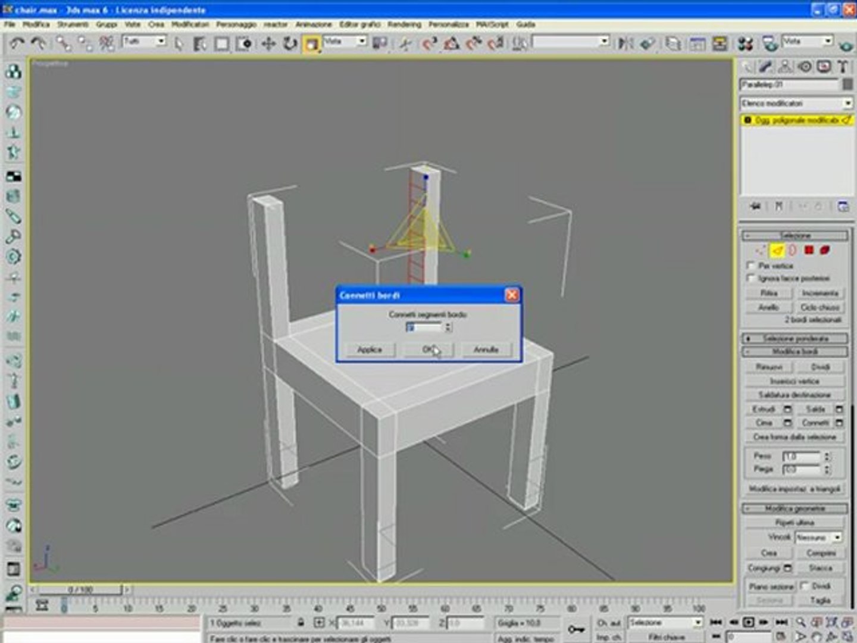Click the highlighted Edge sub-object icon
Screen dimensions: 857x643
(x=777, y=250)
